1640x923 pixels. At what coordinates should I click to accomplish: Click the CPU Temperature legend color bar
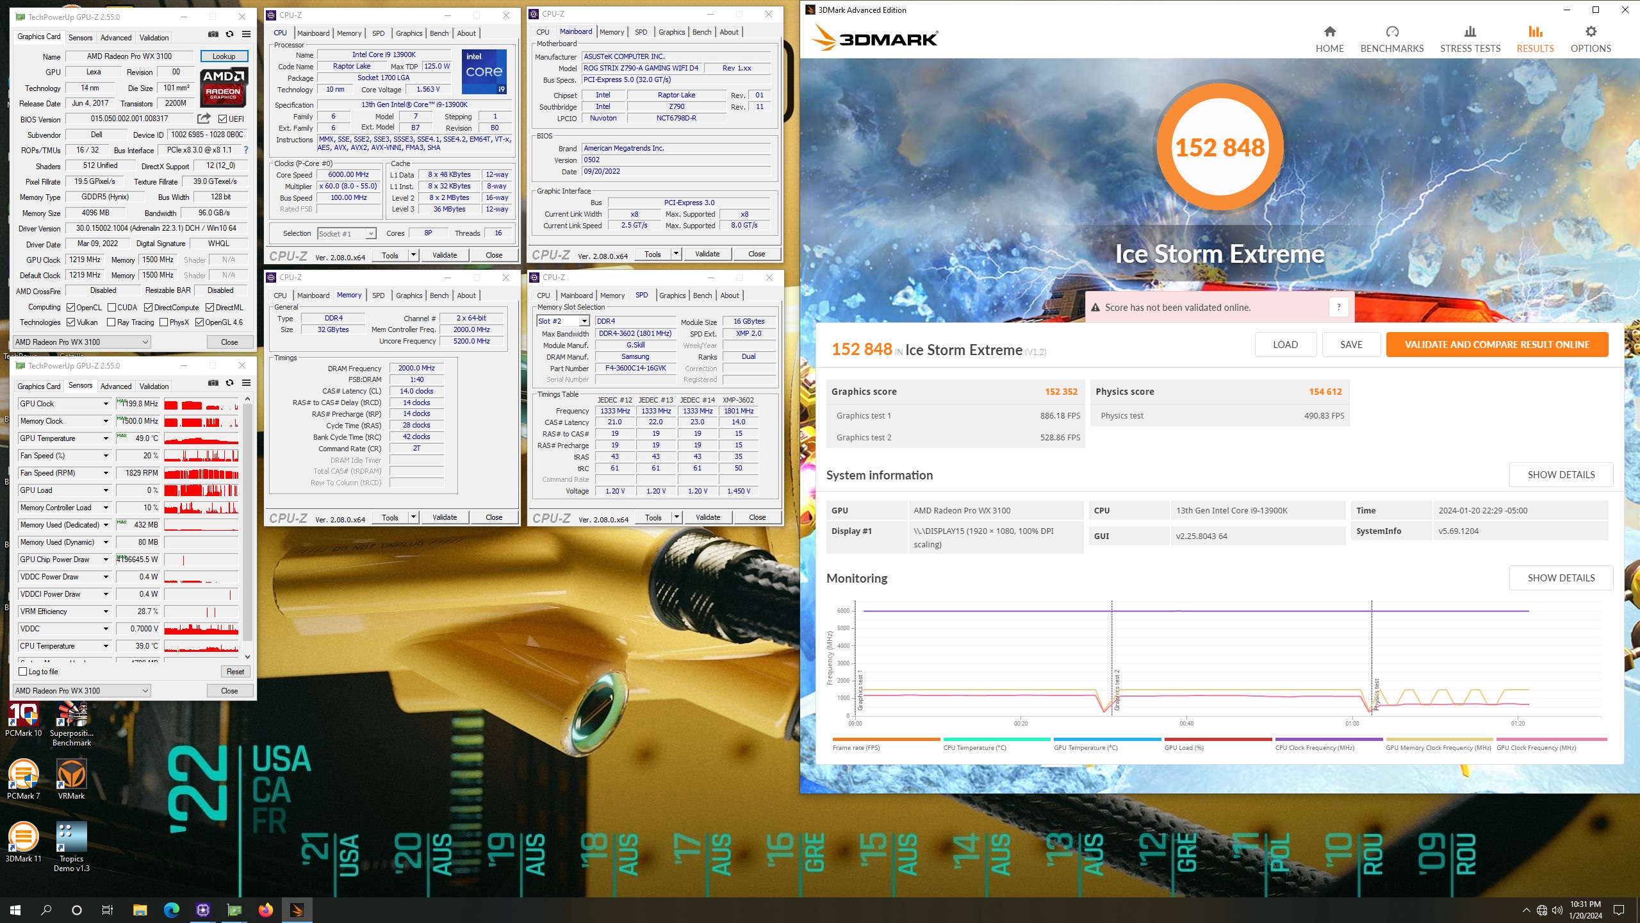pyautogui.click(x=997, y=739)
